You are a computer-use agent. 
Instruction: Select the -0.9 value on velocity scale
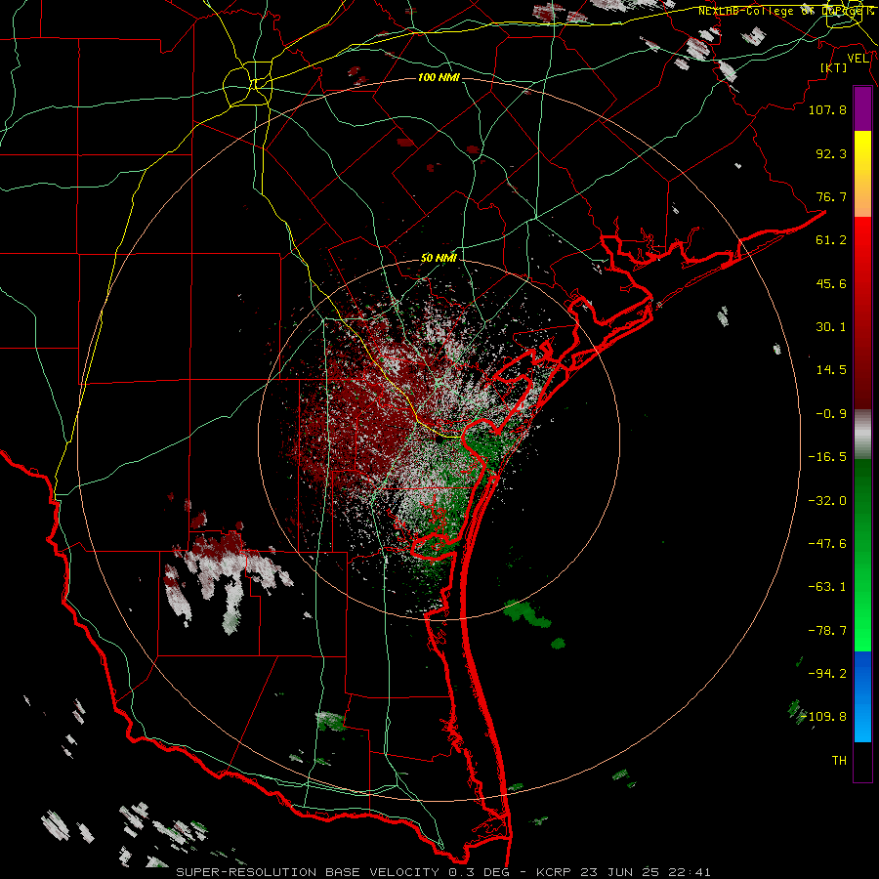point(831,414)
